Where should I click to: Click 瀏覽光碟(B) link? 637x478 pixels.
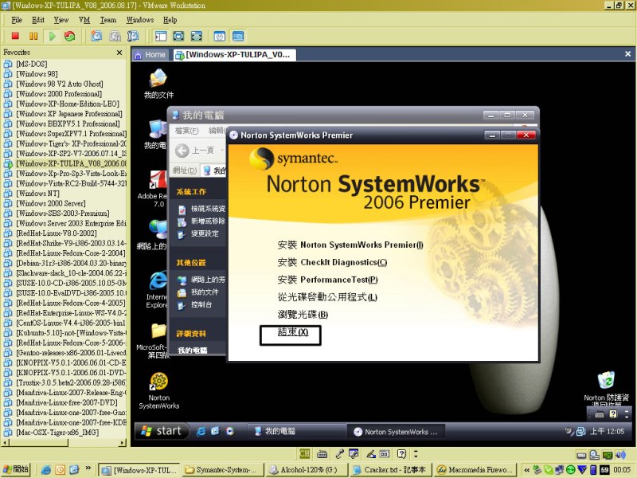tap(303, 314)
